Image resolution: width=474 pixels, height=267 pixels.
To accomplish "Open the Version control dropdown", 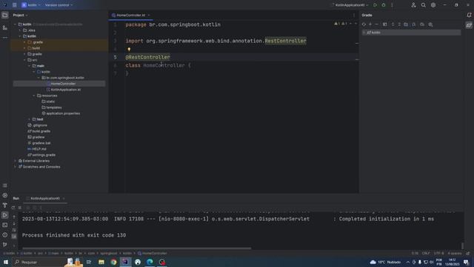I will click(59, 5).
